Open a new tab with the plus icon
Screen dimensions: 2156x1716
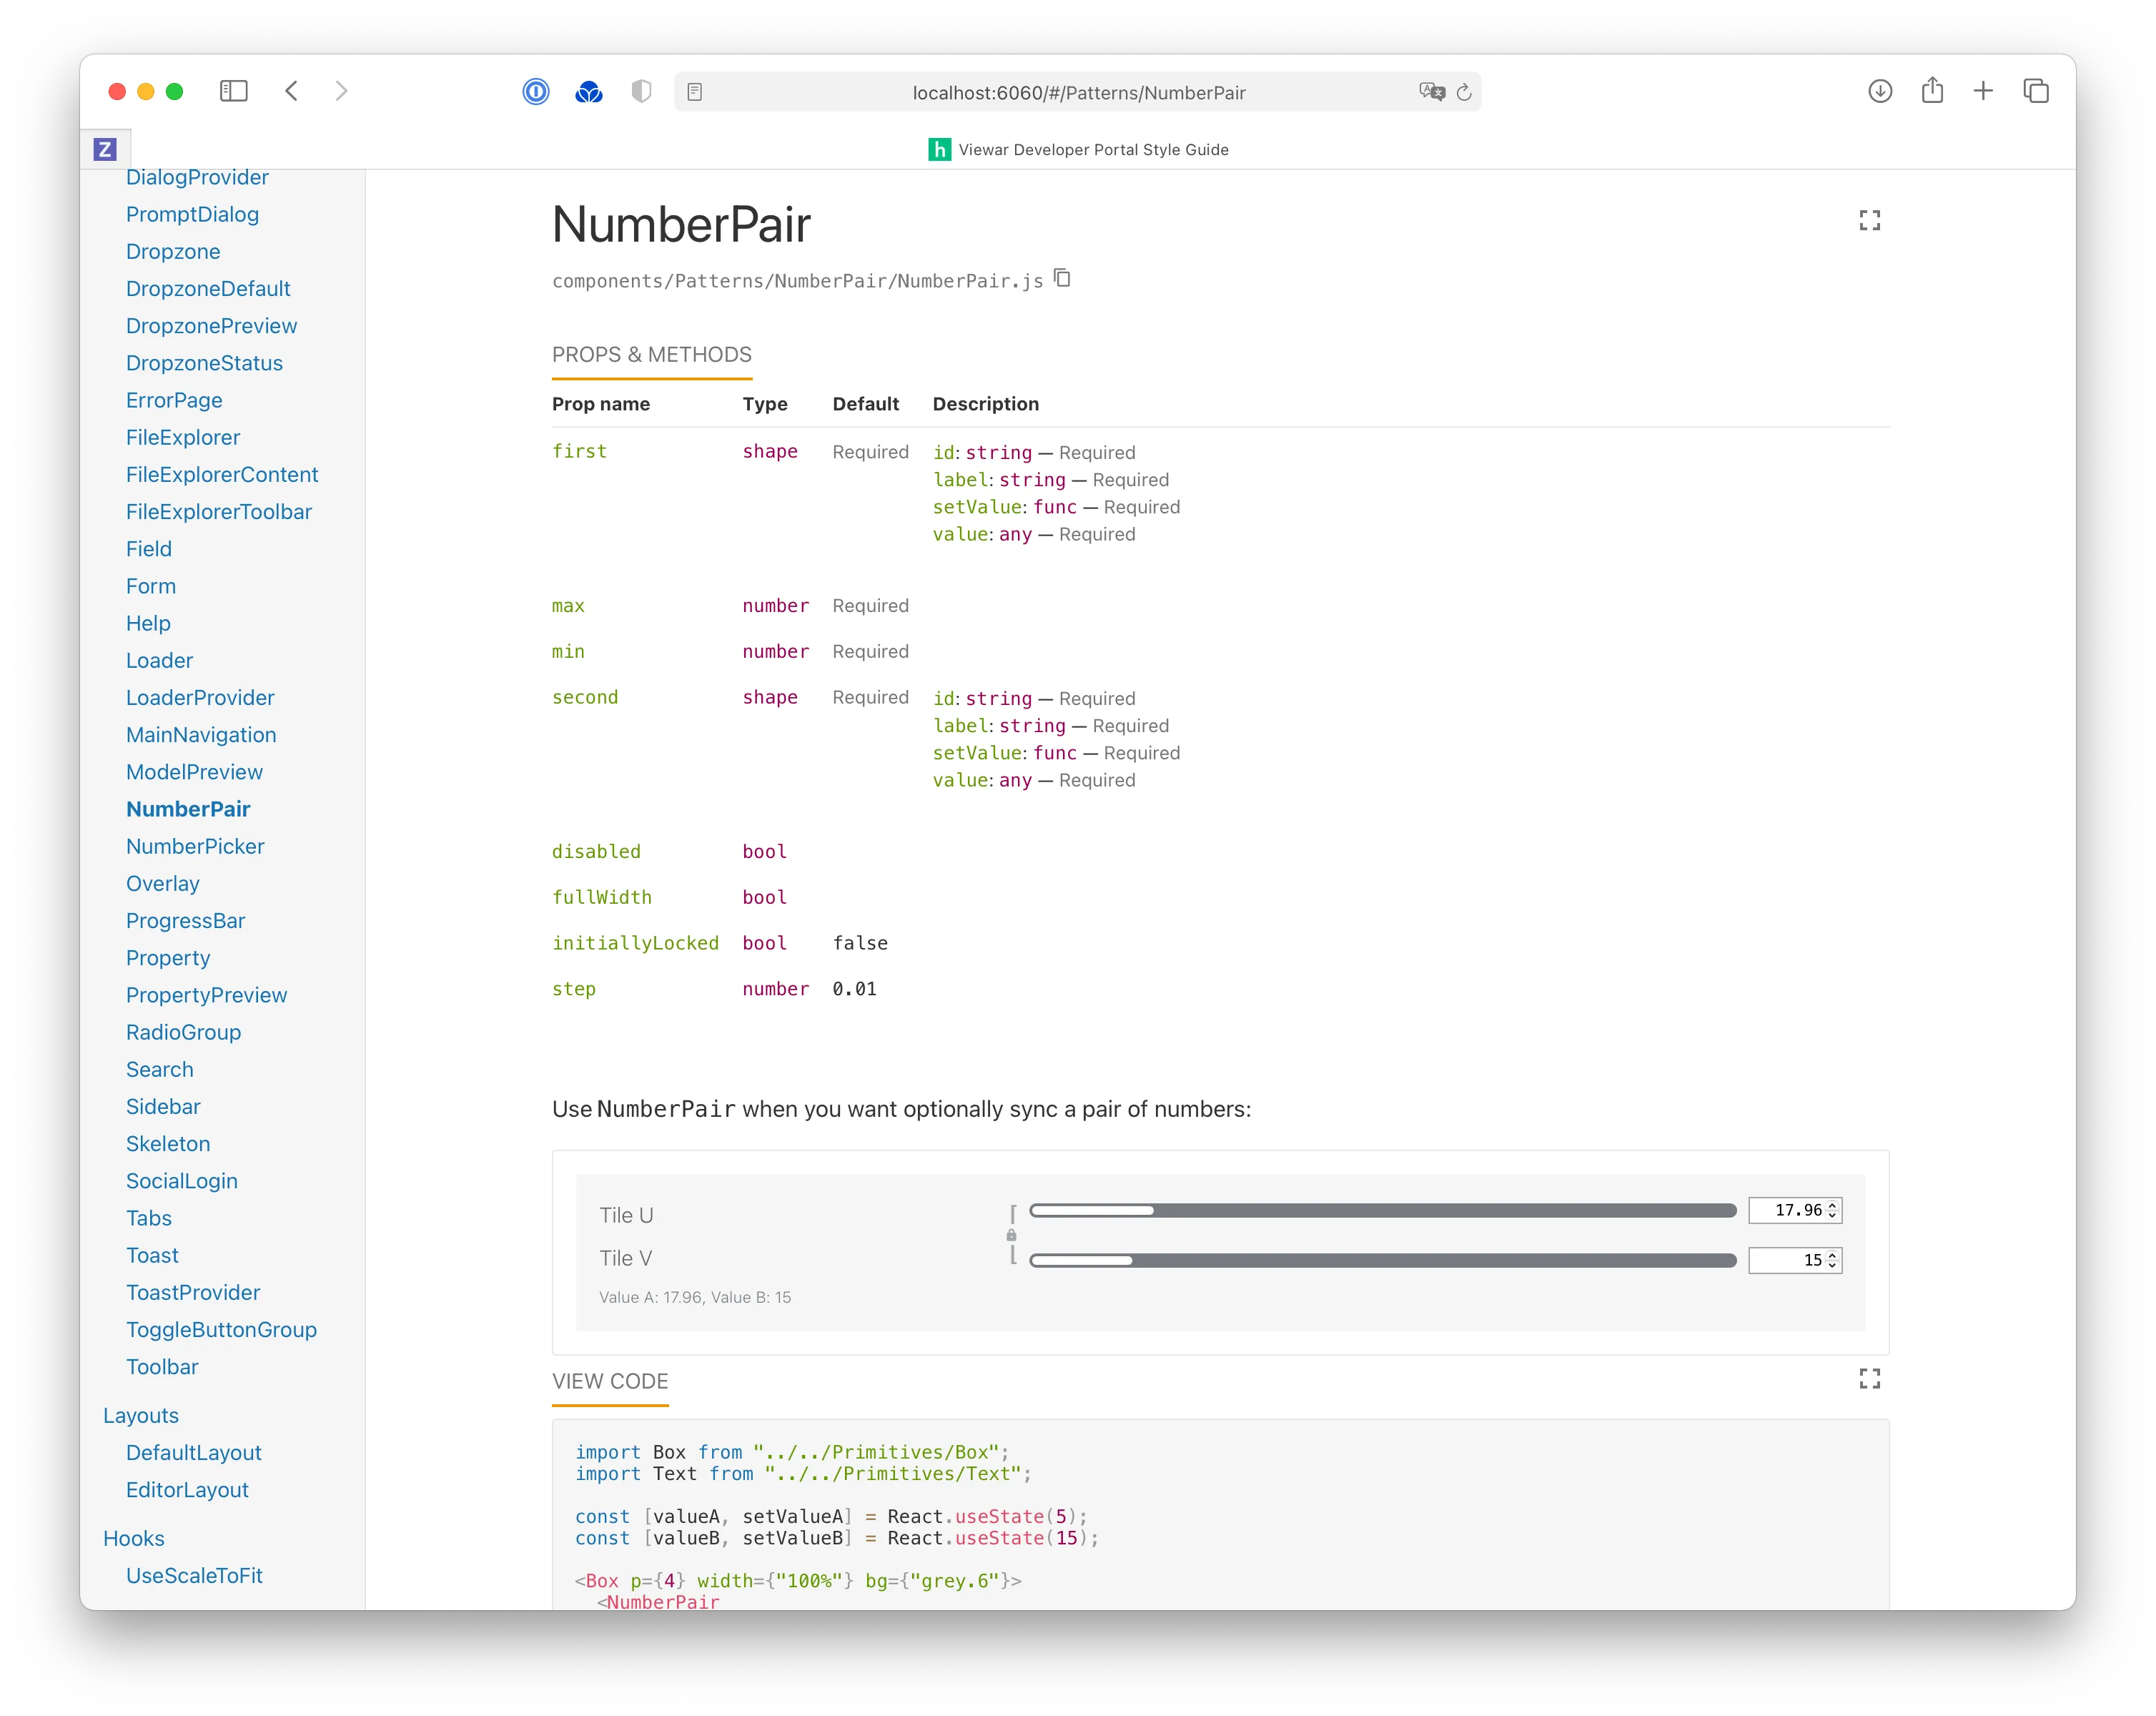(x=1983, y=91)
